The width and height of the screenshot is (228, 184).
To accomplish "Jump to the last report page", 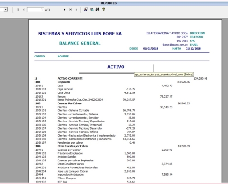I will pyautogui.click(x=70, y=10).
